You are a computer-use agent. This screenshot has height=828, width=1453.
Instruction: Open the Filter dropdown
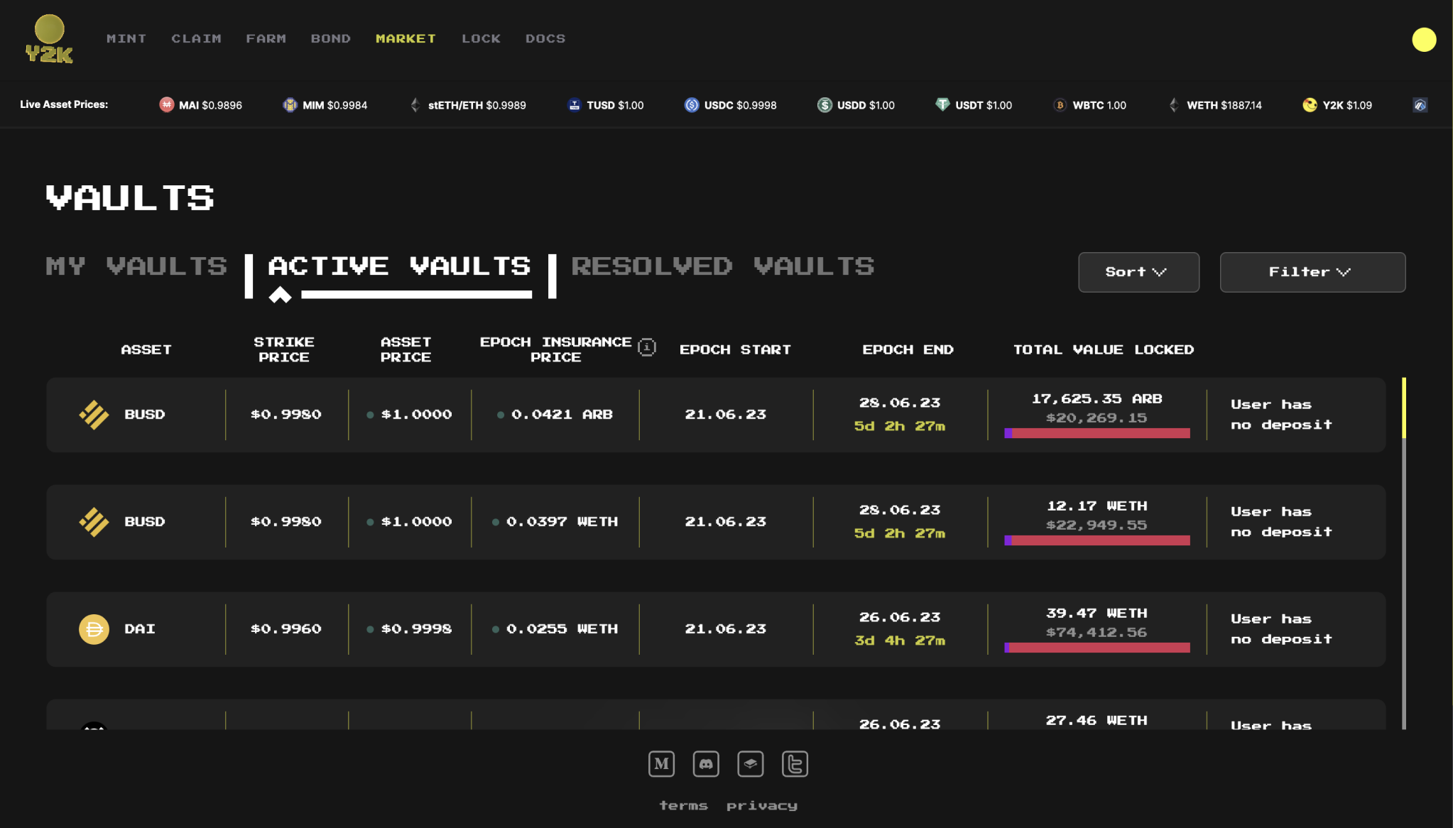(1312, 272)
